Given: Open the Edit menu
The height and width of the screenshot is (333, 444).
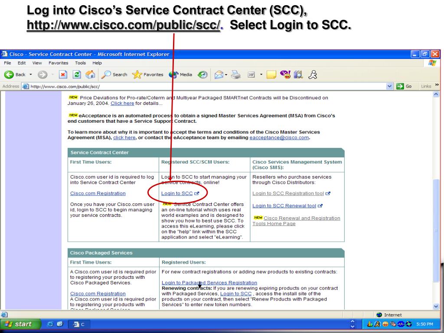Looking at the screenshot, I should point(22,63).
